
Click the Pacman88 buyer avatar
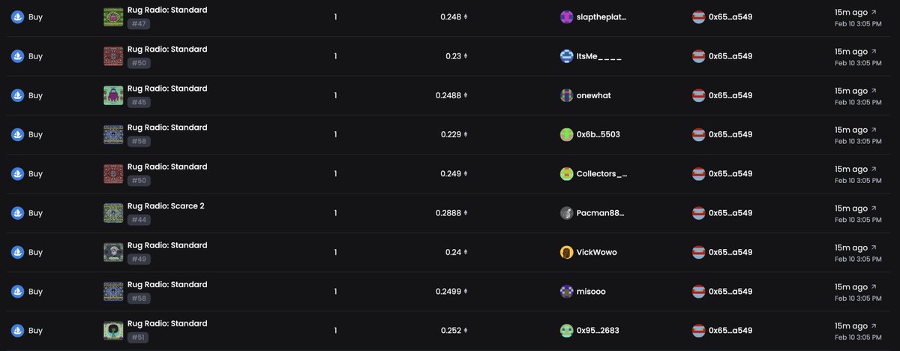[567, 213]
